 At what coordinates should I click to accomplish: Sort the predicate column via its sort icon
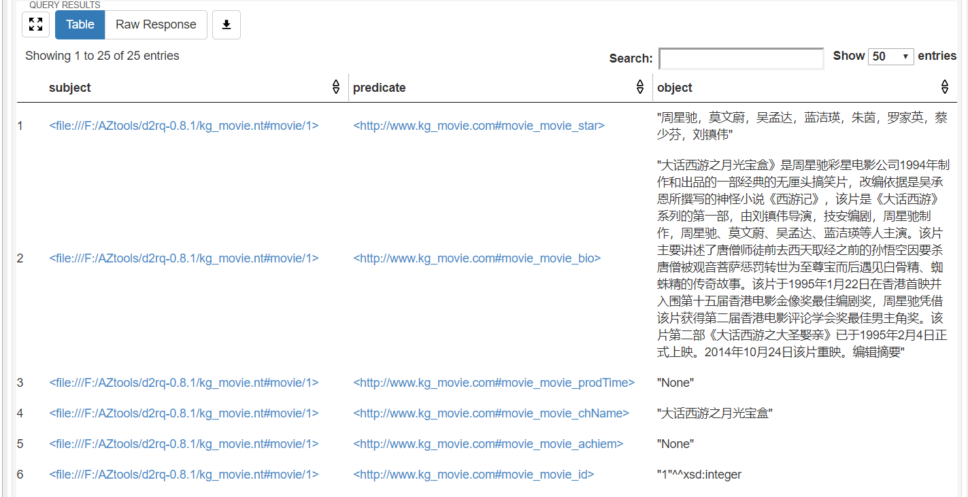click(x=639, y=86)
